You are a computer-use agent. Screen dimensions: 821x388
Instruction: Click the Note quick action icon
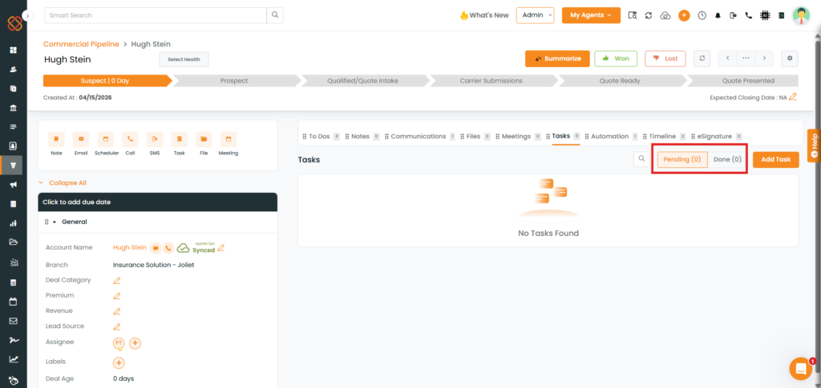click(56, 138)
